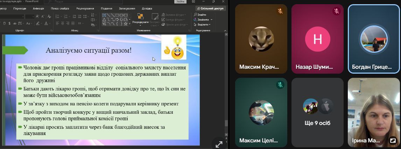
Task: Click the PowerPoint vertical scrollbar thumb
Action: pyautogui.click(x=226, y=123)
